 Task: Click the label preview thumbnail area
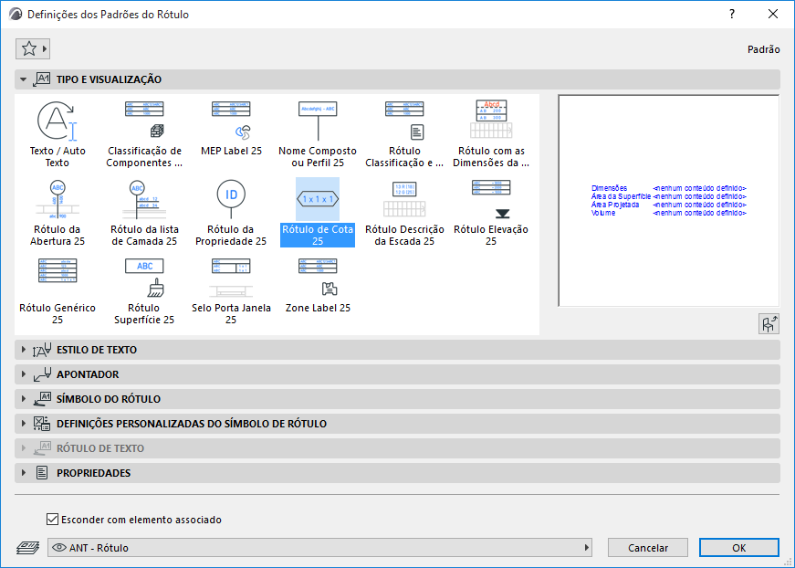(x=669, y=201)
